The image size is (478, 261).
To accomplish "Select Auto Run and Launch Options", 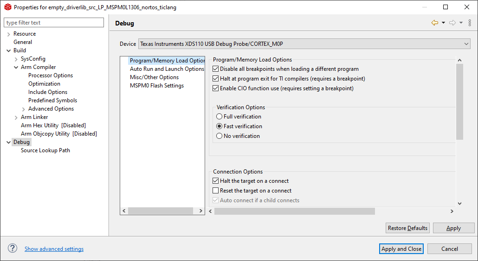I will (167, 69).
